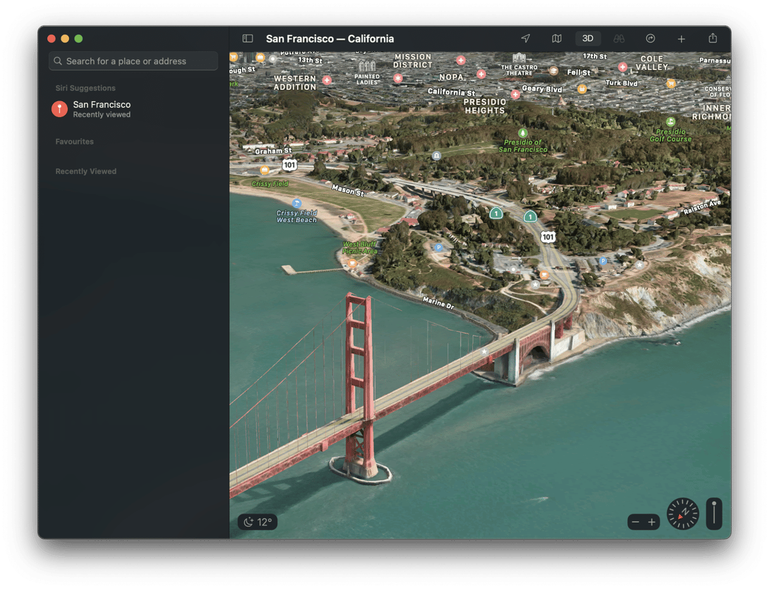Click the vertical tilt slider
769x589 pixels.
click(714, 513)
